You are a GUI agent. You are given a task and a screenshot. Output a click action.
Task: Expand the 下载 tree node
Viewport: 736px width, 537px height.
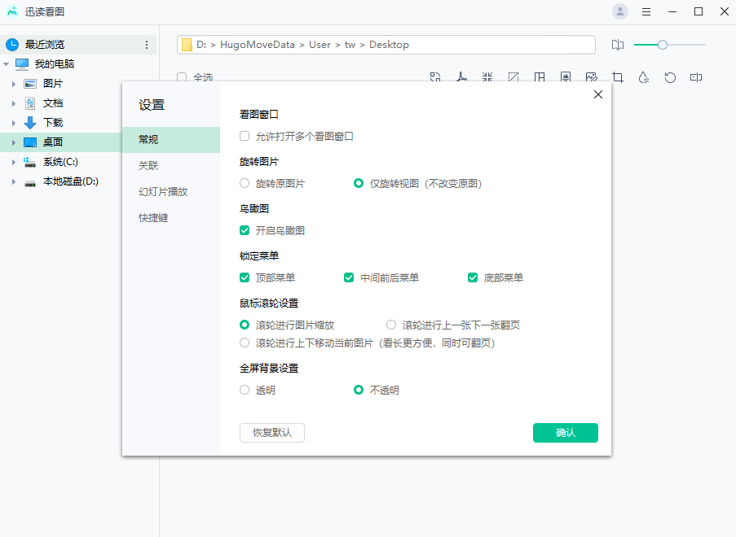(14, 123)
